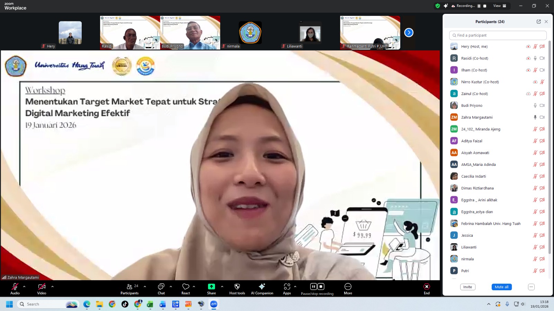Open the More options menu
Image resolution: width=554 pixels, height=311 pixels.
click(348, 287)
